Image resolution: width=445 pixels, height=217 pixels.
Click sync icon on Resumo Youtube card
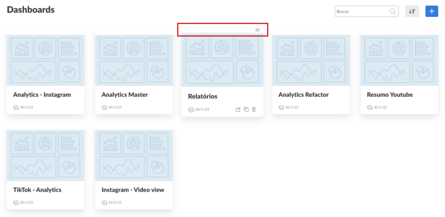click(x=370, y=107)
